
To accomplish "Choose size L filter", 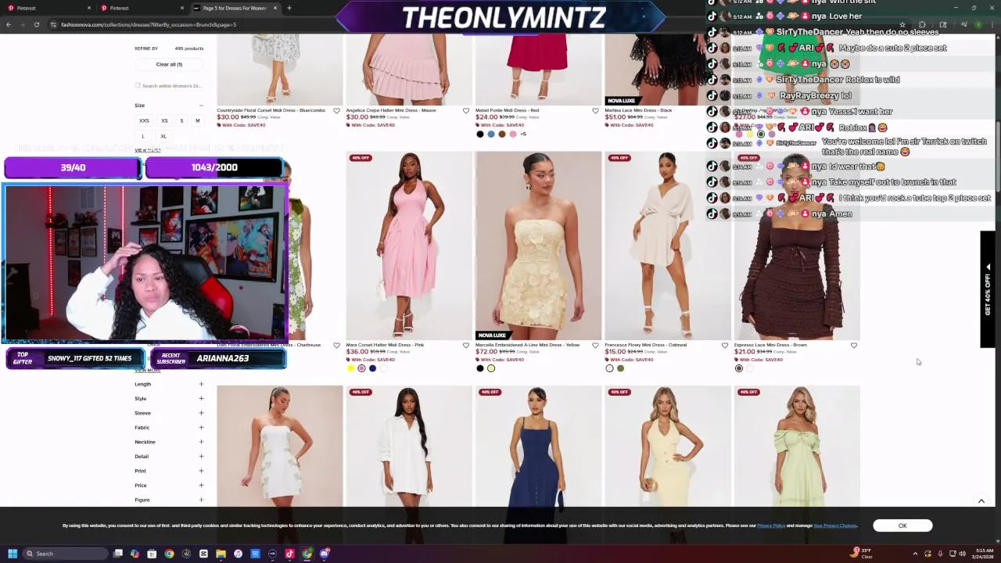I will pyautogui.click(x=143, y=136).
